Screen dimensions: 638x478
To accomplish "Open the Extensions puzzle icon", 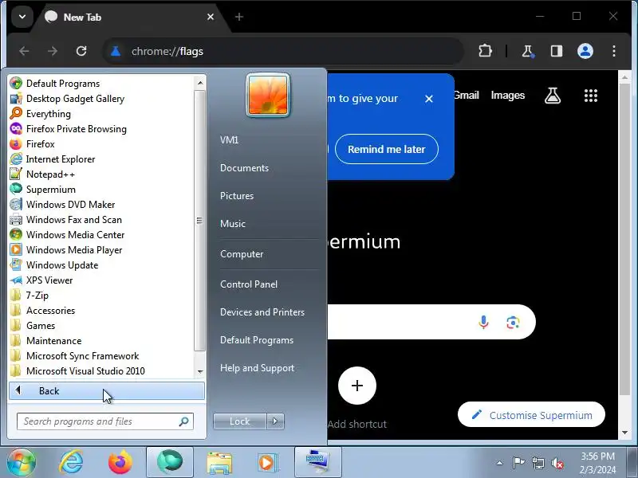I will point(485,51).
